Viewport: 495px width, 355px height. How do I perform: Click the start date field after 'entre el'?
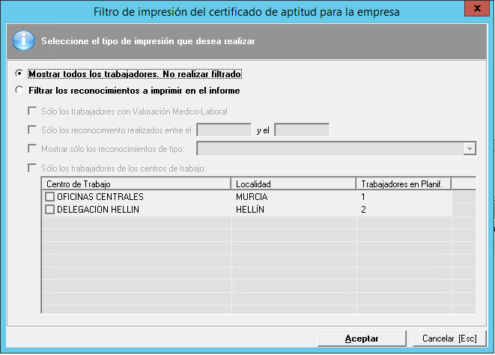pyautogui.click(x=223, y=130)
